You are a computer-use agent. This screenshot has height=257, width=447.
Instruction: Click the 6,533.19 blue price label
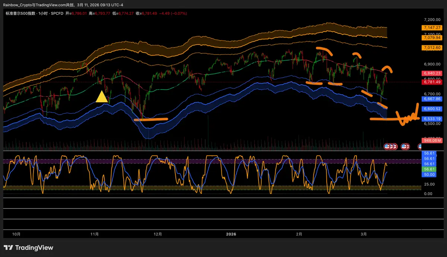point(431,119)
